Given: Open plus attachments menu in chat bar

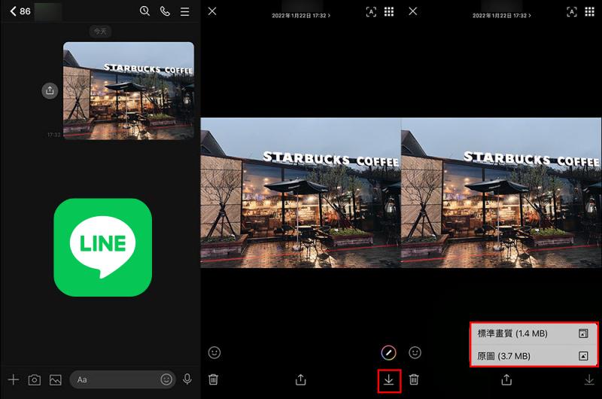Looking at the screenshot, I should (x=14, y=379).
